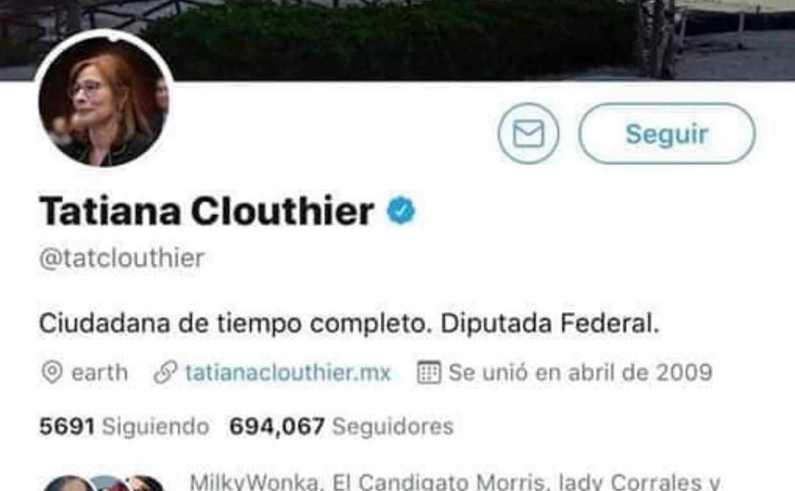Open the profile header banner image
795x491 pixels.
pos(397,40)
